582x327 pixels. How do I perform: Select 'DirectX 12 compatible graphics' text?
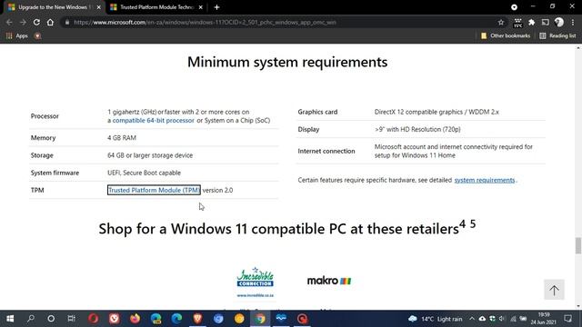pyautogui.click(x=419, y=112)
